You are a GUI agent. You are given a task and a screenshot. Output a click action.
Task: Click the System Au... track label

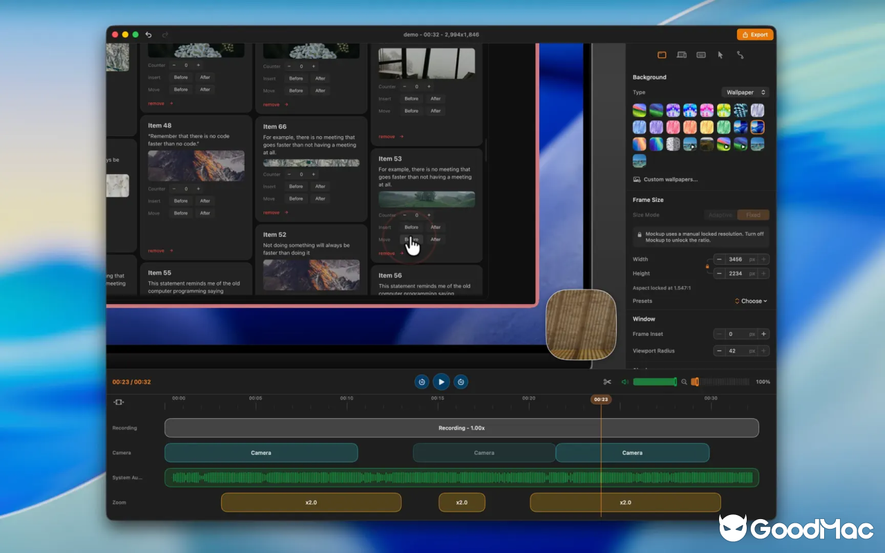[128, 478]
